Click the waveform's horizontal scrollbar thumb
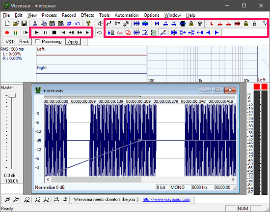 coord(96,180)
